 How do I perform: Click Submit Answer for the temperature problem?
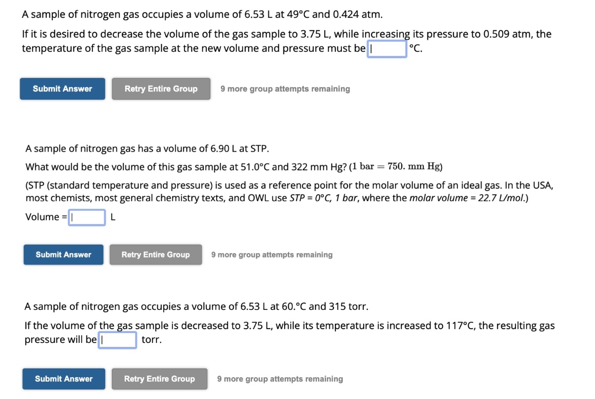pos(62,89)
